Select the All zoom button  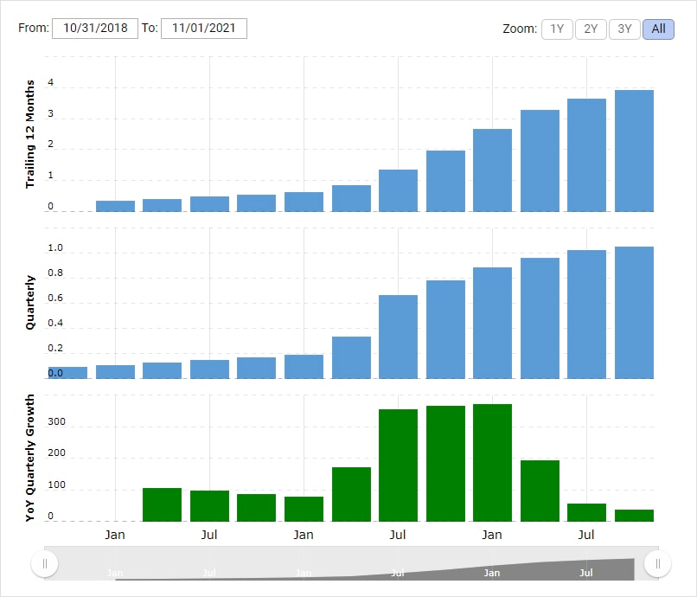click(x=658, y=29)
